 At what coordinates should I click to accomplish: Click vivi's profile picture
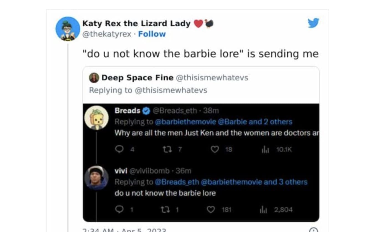(x=96, y=178)
